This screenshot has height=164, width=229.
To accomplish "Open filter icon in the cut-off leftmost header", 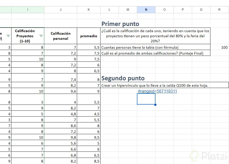I will (x=8, y=36).
